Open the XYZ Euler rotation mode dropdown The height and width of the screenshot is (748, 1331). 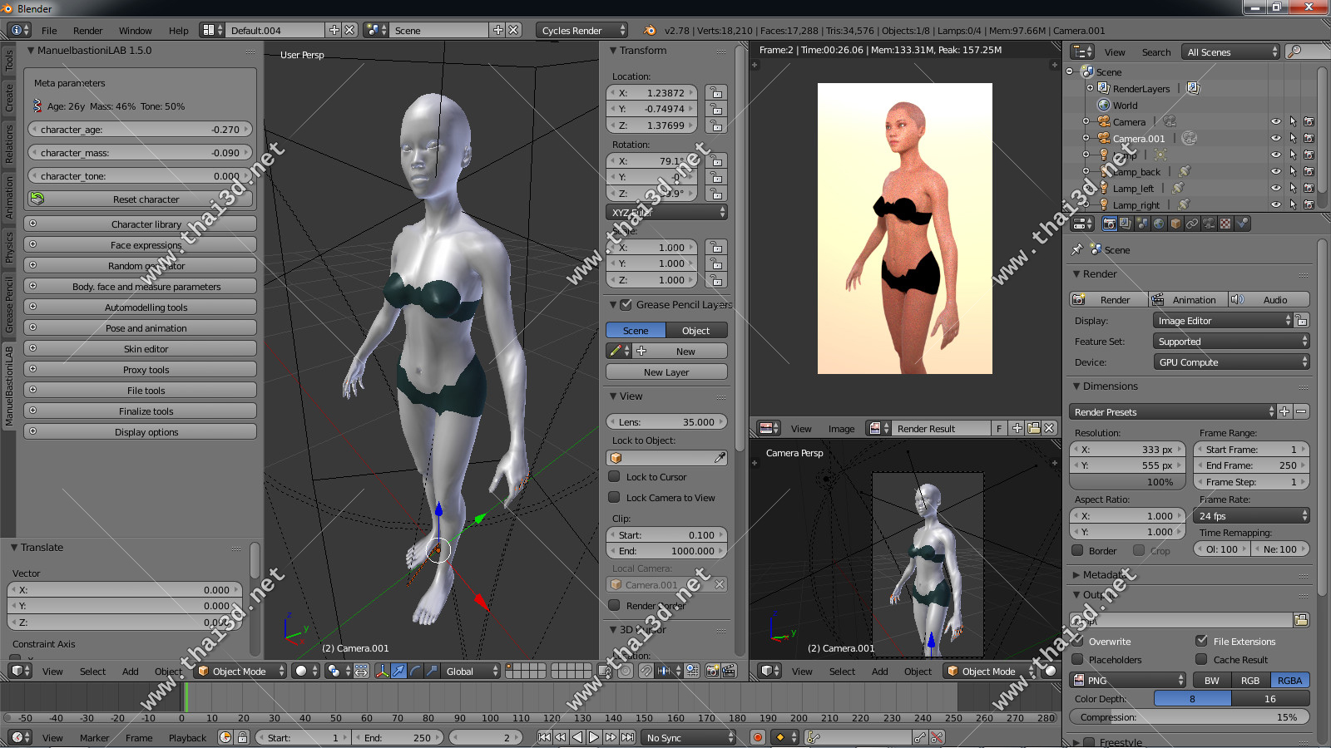click(x=666, y=212)
